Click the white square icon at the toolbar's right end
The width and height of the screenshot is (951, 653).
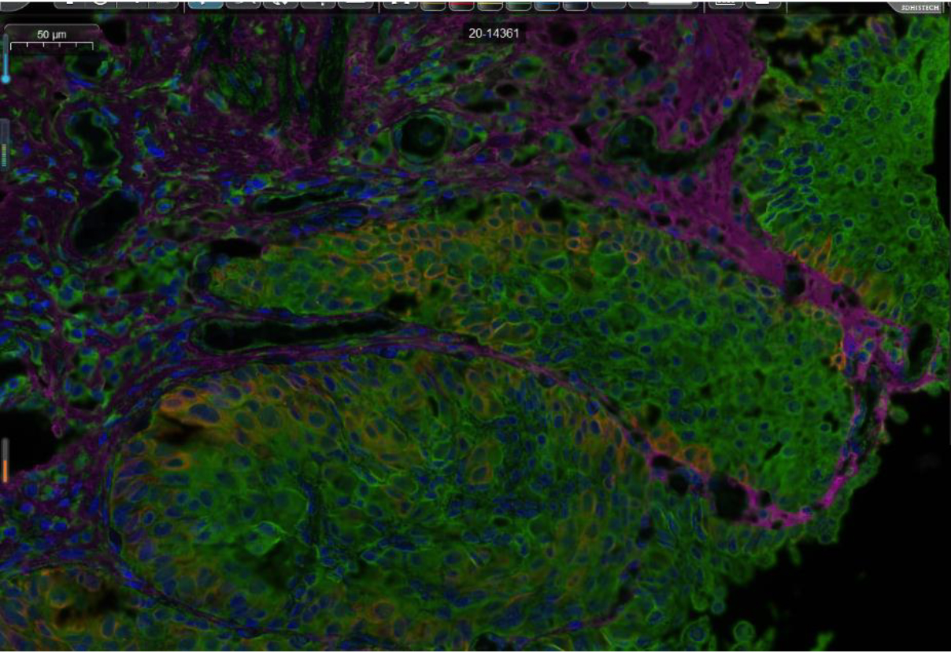tap(762, 4)
